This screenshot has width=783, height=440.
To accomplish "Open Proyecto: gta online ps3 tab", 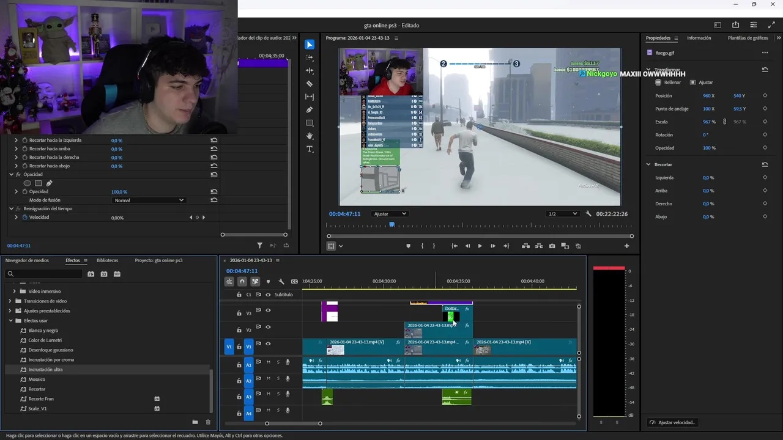I will point(158,260).
